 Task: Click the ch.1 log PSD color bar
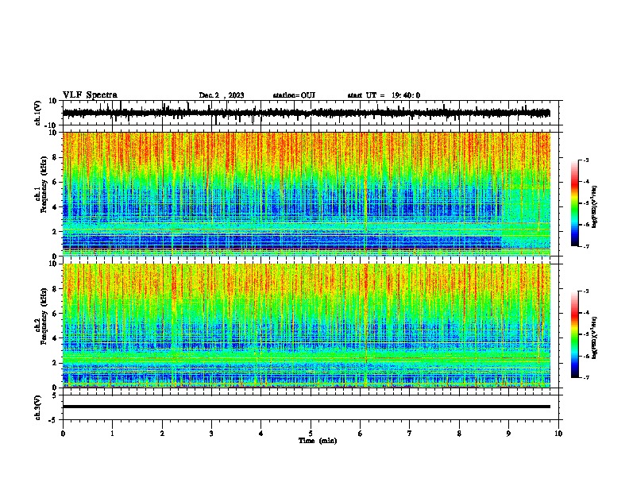[574, 203]
